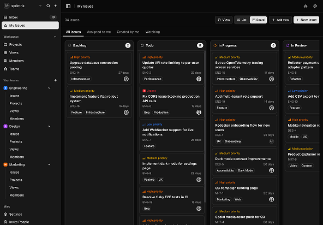323x225 pixels.
Task: Open the Add WebSocket support card
Action: point(172,135)
